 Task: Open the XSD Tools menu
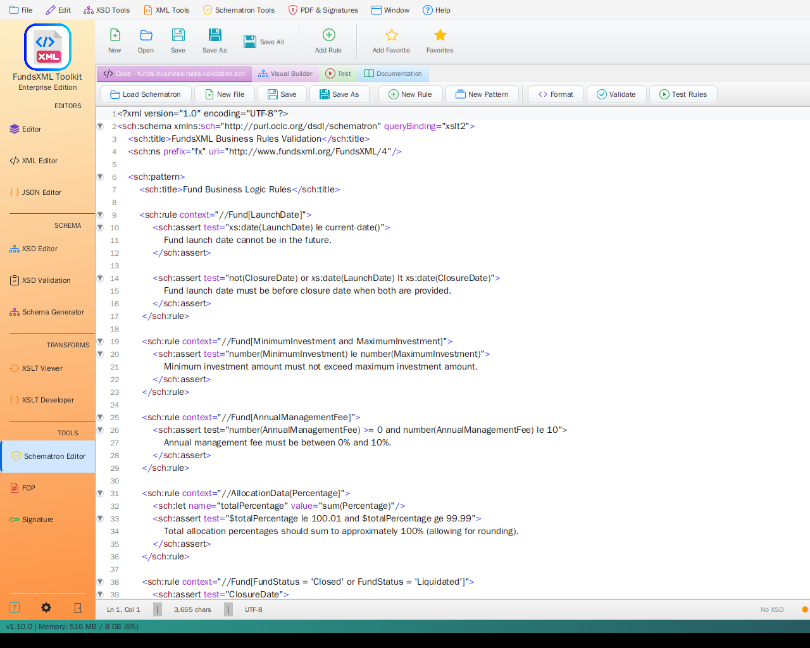107,10
